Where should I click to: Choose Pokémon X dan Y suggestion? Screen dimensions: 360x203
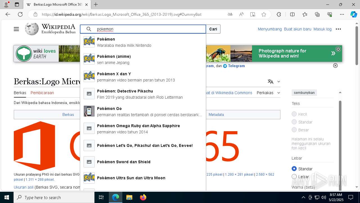click(x=143, y=77)
